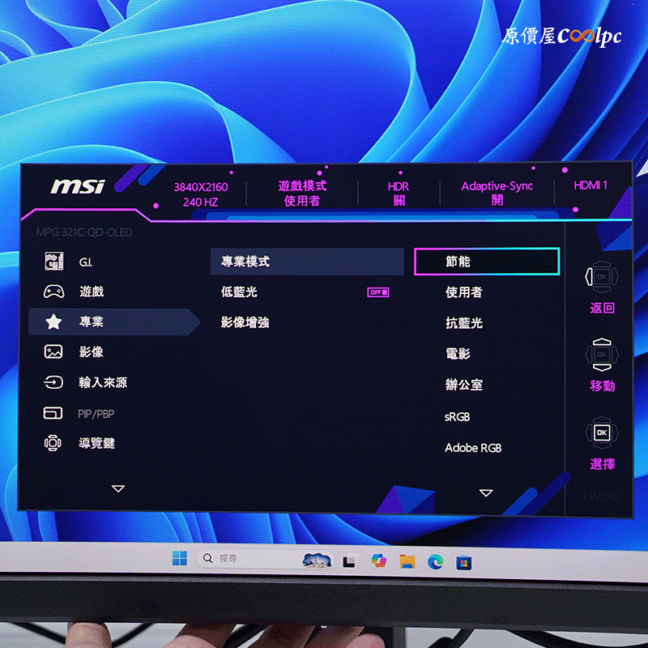Click the 選擇 OK joystick icon
The width and height of the screenshot is (648, 648).
tap(602, 433)
